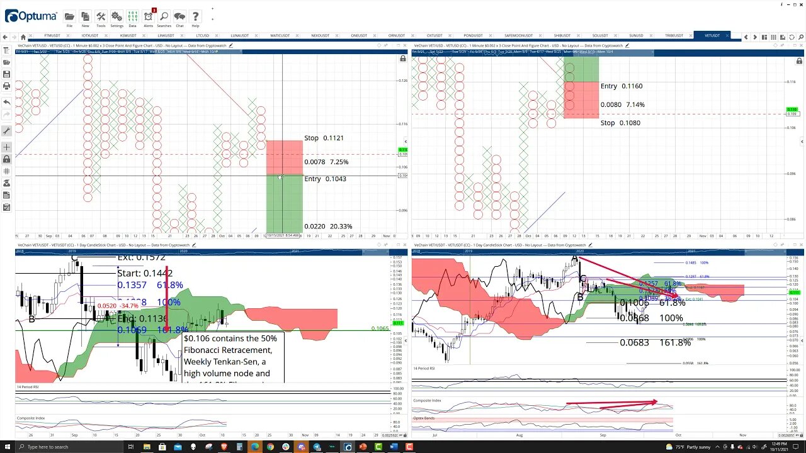Click the Entry 0.1043 label on top-left chart
The image size is (806, 453).
(325, 179)
